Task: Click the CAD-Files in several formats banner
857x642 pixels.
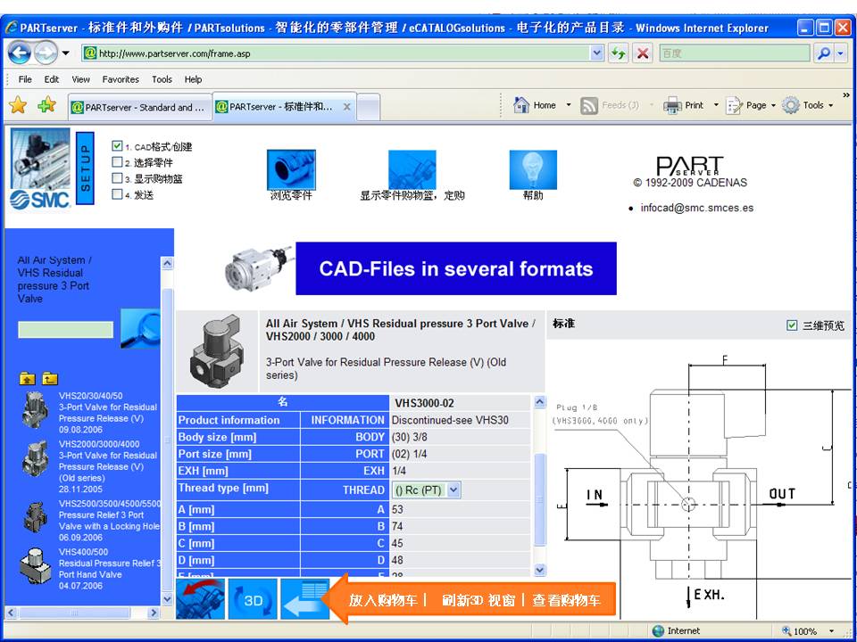Action: pos(456,268)
